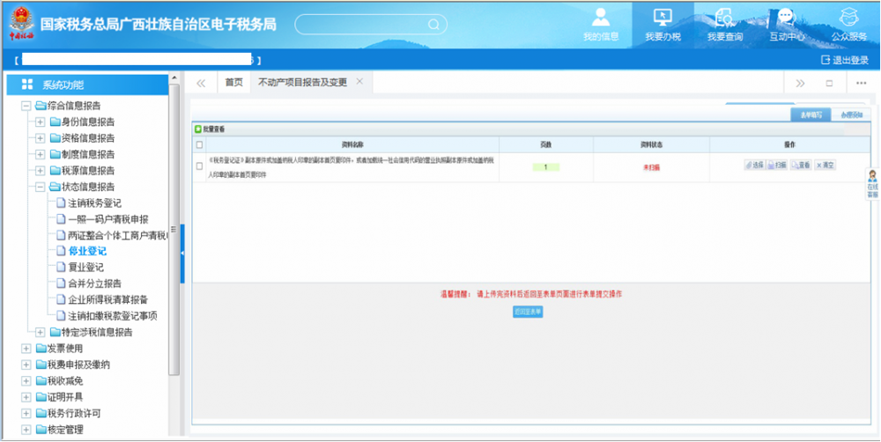881x442 pixels.
Task: Open the 在线客服 support widget
Action: tap(872, 183)
